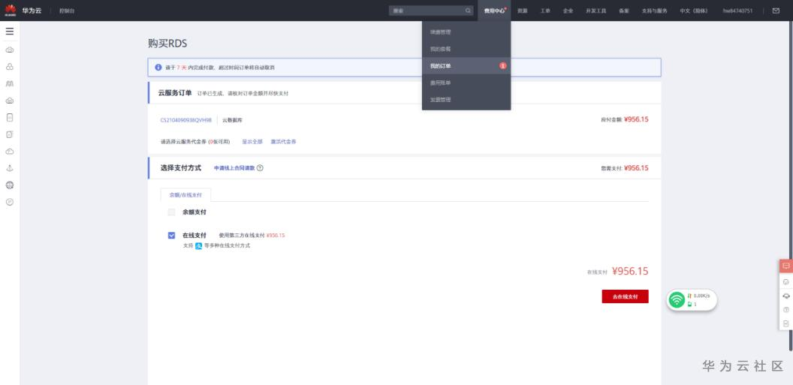Click the globe icon in sidebar
793x385 pixels.
[x=10, y=185]
